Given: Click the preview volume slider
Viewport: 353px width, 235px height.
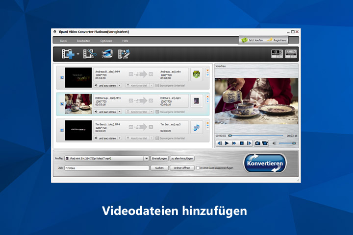Looking at the screenshot, I should pos(287,143).
